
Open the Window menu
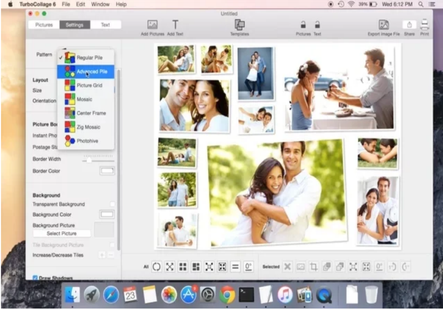(100, 4)
